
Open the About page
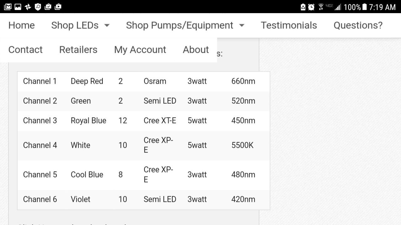coord(196,50)
